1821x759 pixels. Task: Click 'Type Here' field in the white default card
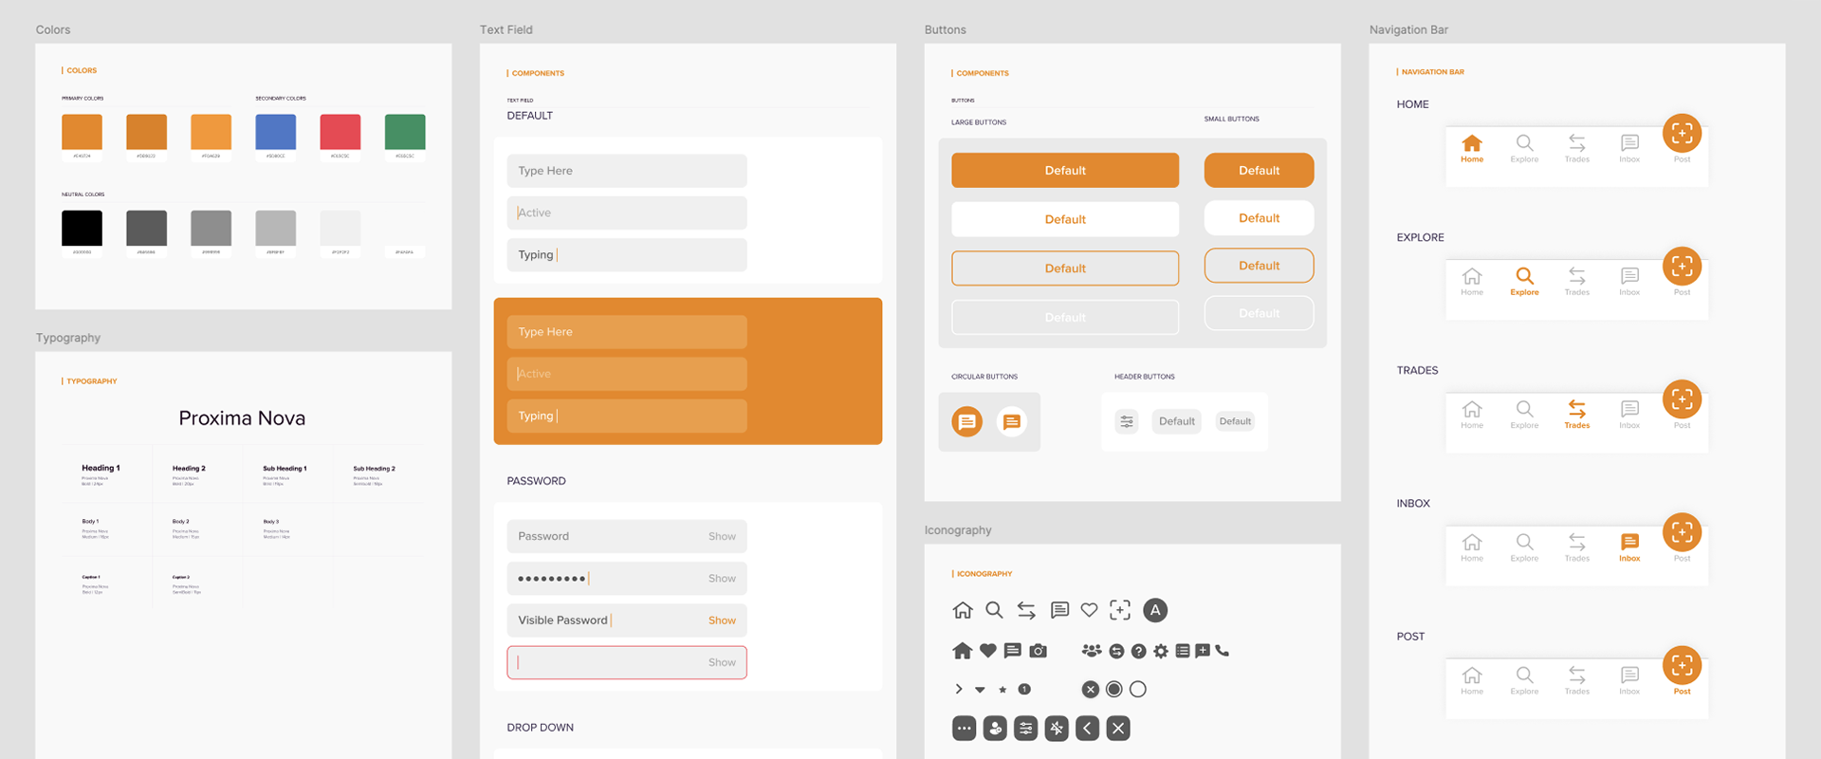pos(627,171)
